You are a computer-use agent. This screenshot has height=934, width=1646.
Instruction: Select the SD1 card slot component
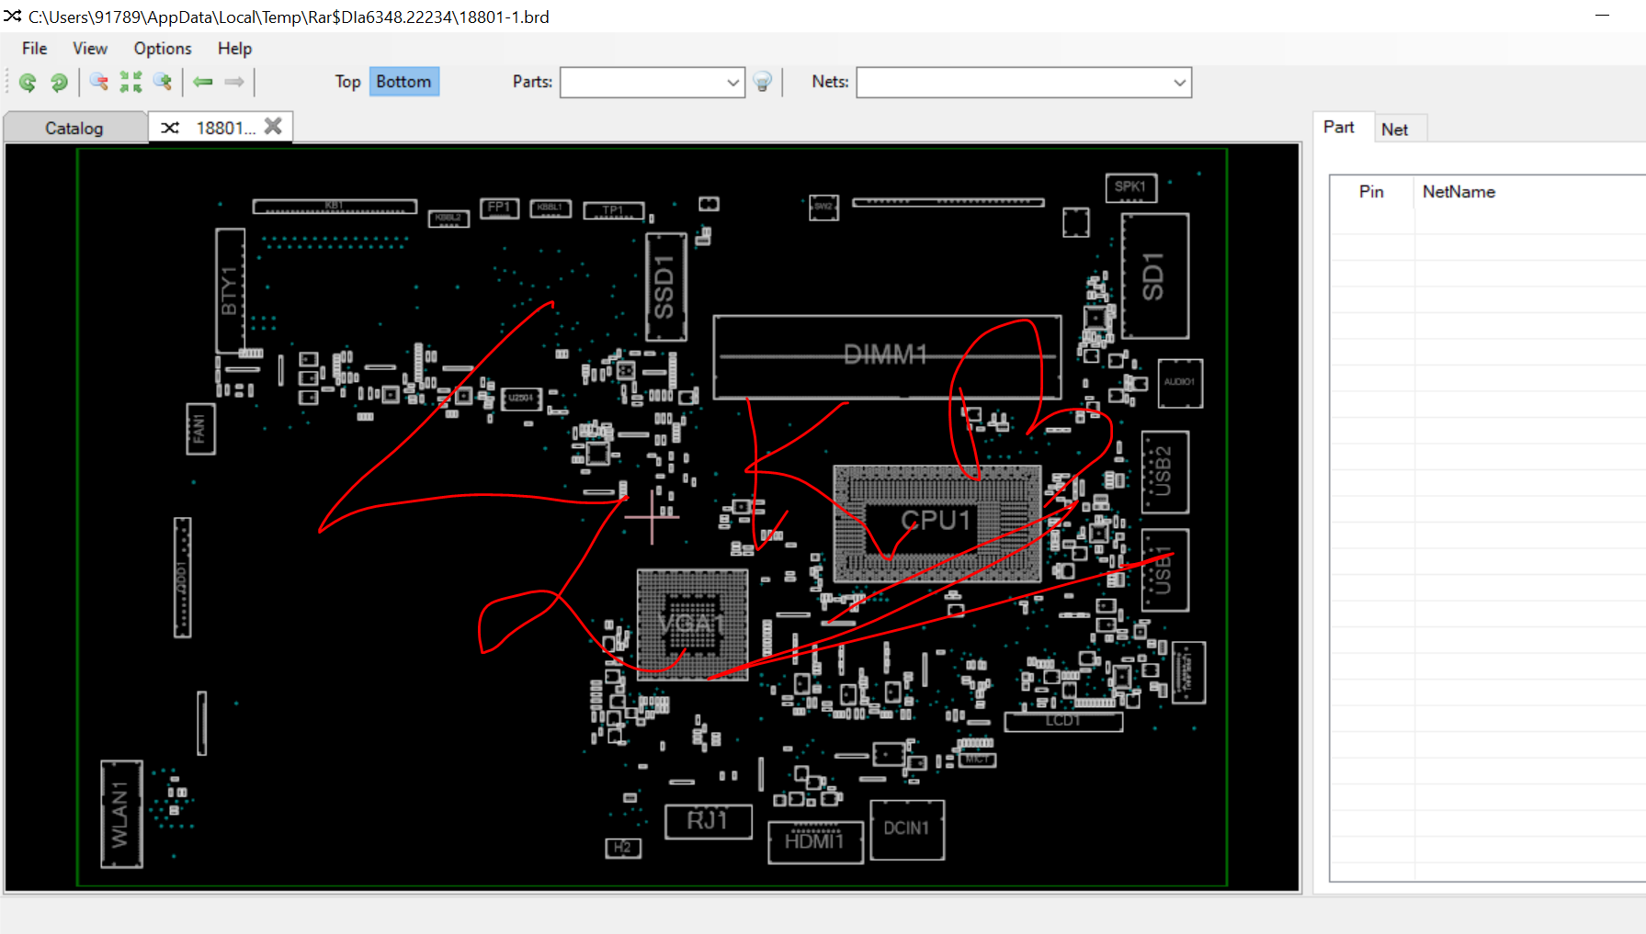click(x=1154, y=276)
